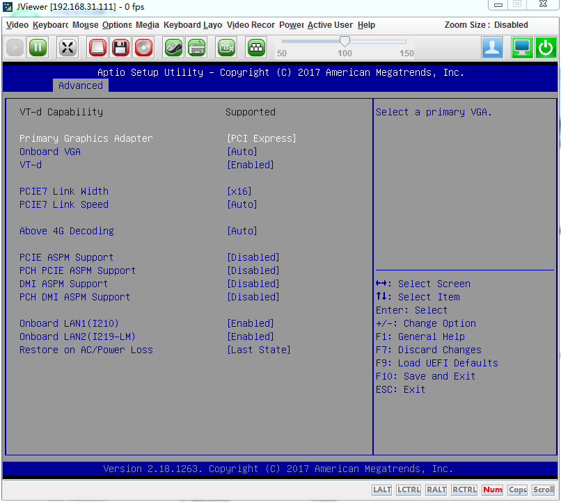561x502 pixels.
Task: Open the hot keys icon
Action: (x=256, y=47)
